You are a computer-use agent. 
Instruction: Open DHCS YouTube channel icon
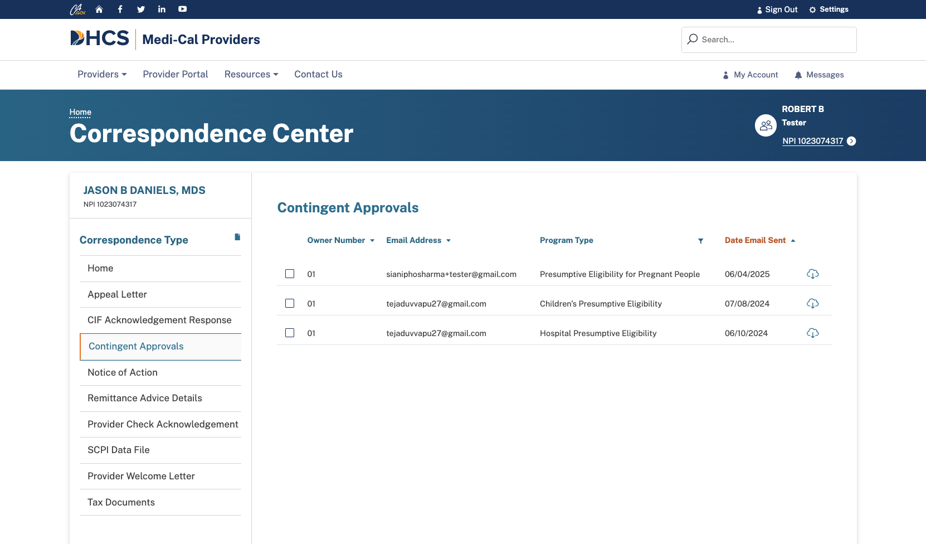182,9
